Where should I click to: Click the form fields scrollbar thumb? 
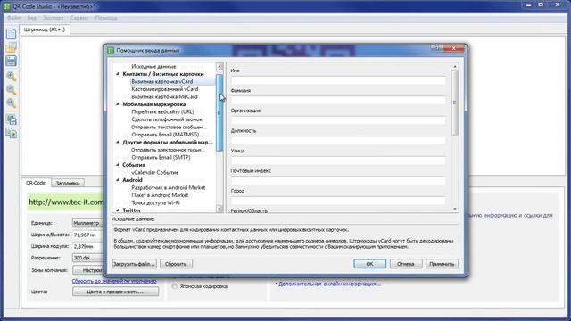pyautogui.click(x=454, y=103)
